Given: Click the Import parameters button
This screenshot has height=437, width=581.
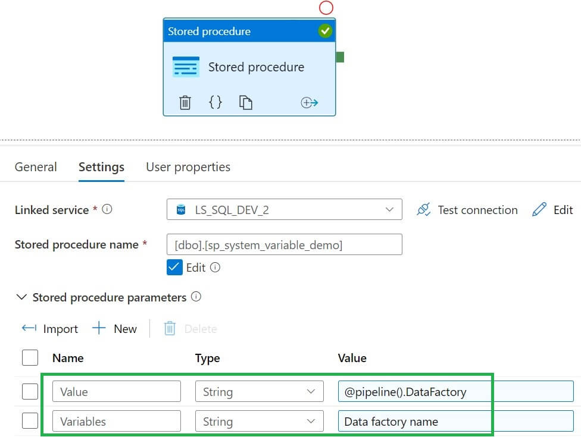Looking at the screenshot, I should coord(50,328).
